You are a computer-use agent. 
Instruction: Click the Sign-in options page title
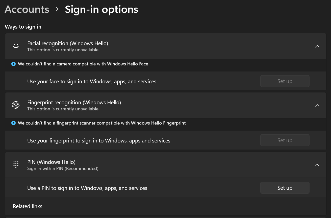coord(101,10)
